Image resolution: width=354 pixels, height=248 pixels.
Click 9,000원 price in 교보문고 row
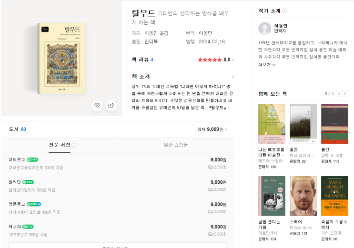(218, 160)
